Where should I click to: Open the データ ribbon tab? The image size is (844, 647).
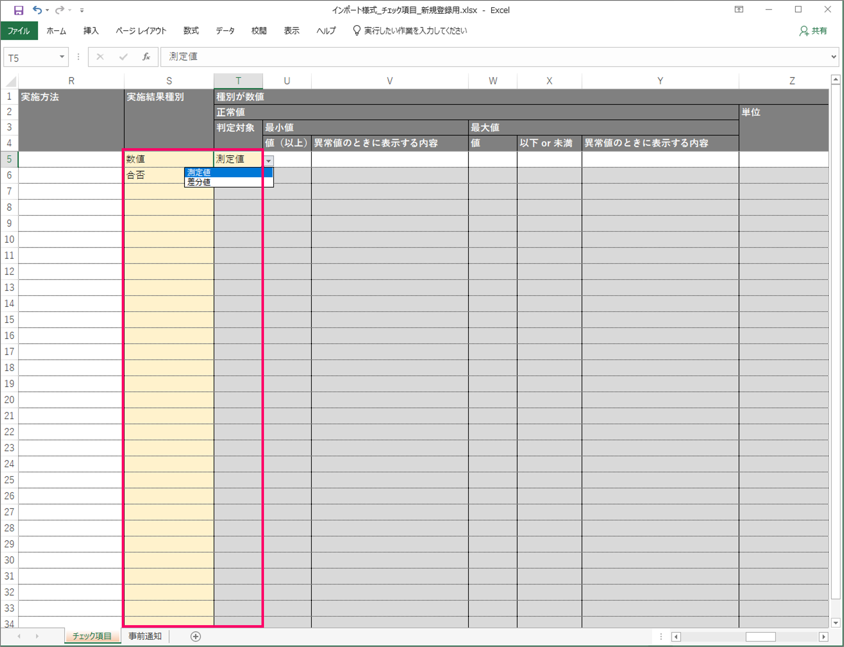pyautogui.click(x=225, y=31)
